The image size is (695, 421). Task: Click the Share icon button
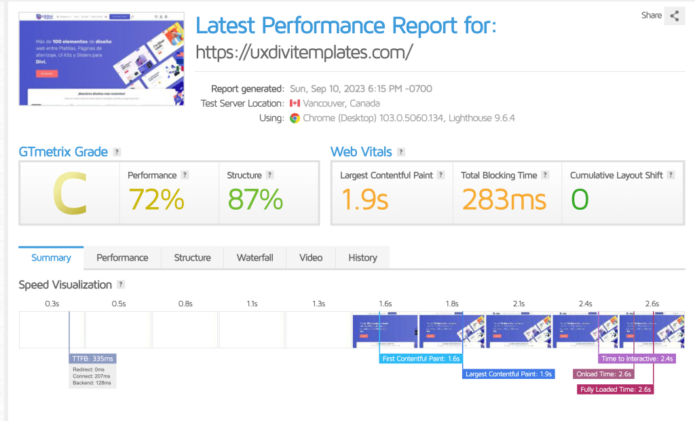(x=674, y=16)
